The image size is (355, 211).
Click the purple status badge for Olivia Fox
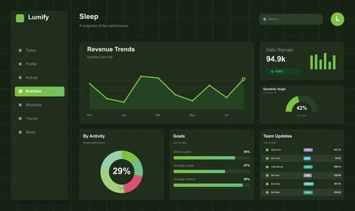point(308,150)
